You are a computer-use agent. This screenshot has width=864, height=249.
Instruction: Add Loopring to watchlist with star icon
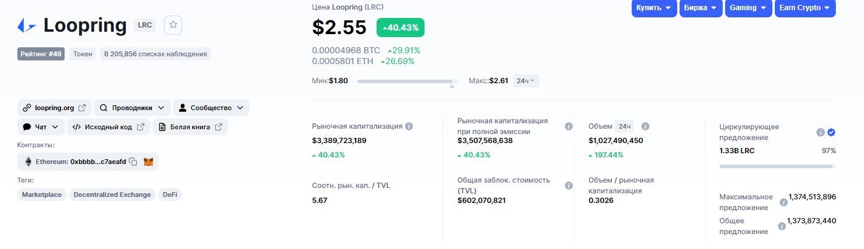[x=173, y=25]
